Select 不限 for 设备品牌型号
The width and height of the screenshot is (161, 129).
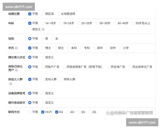coord(30,93)
